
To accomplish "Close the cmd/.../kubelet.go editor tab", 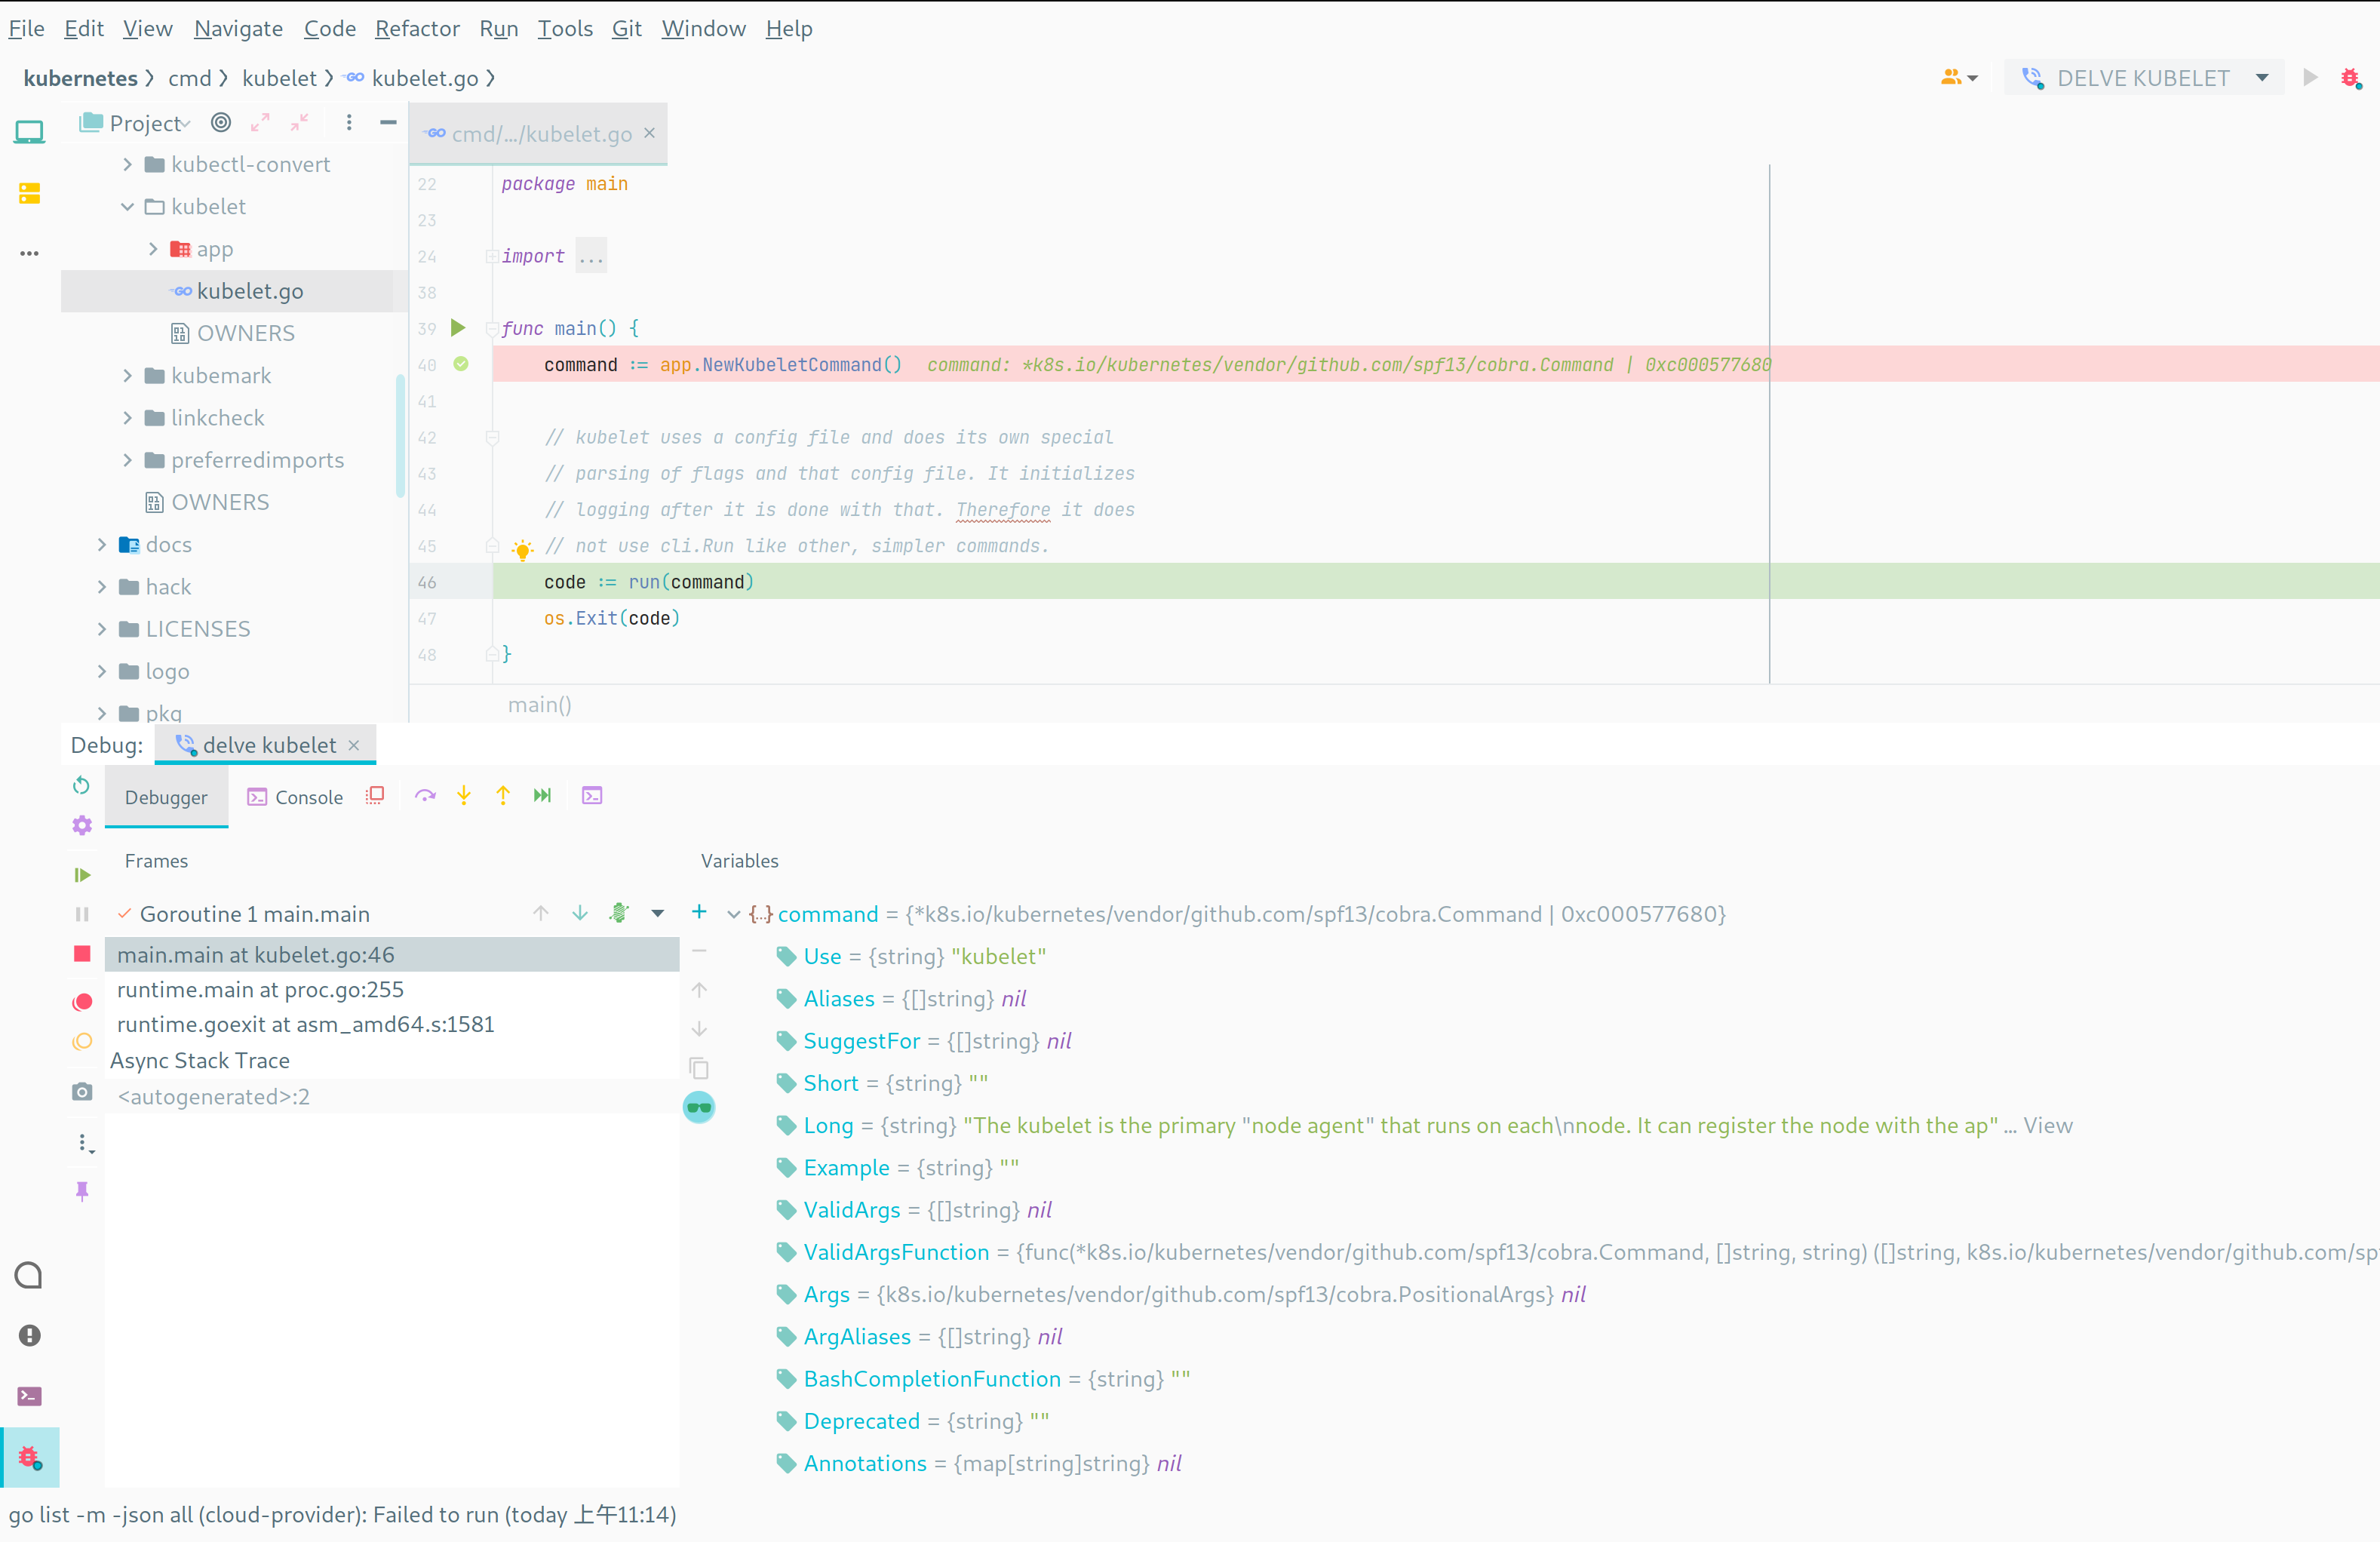I will tap(650, 132).
